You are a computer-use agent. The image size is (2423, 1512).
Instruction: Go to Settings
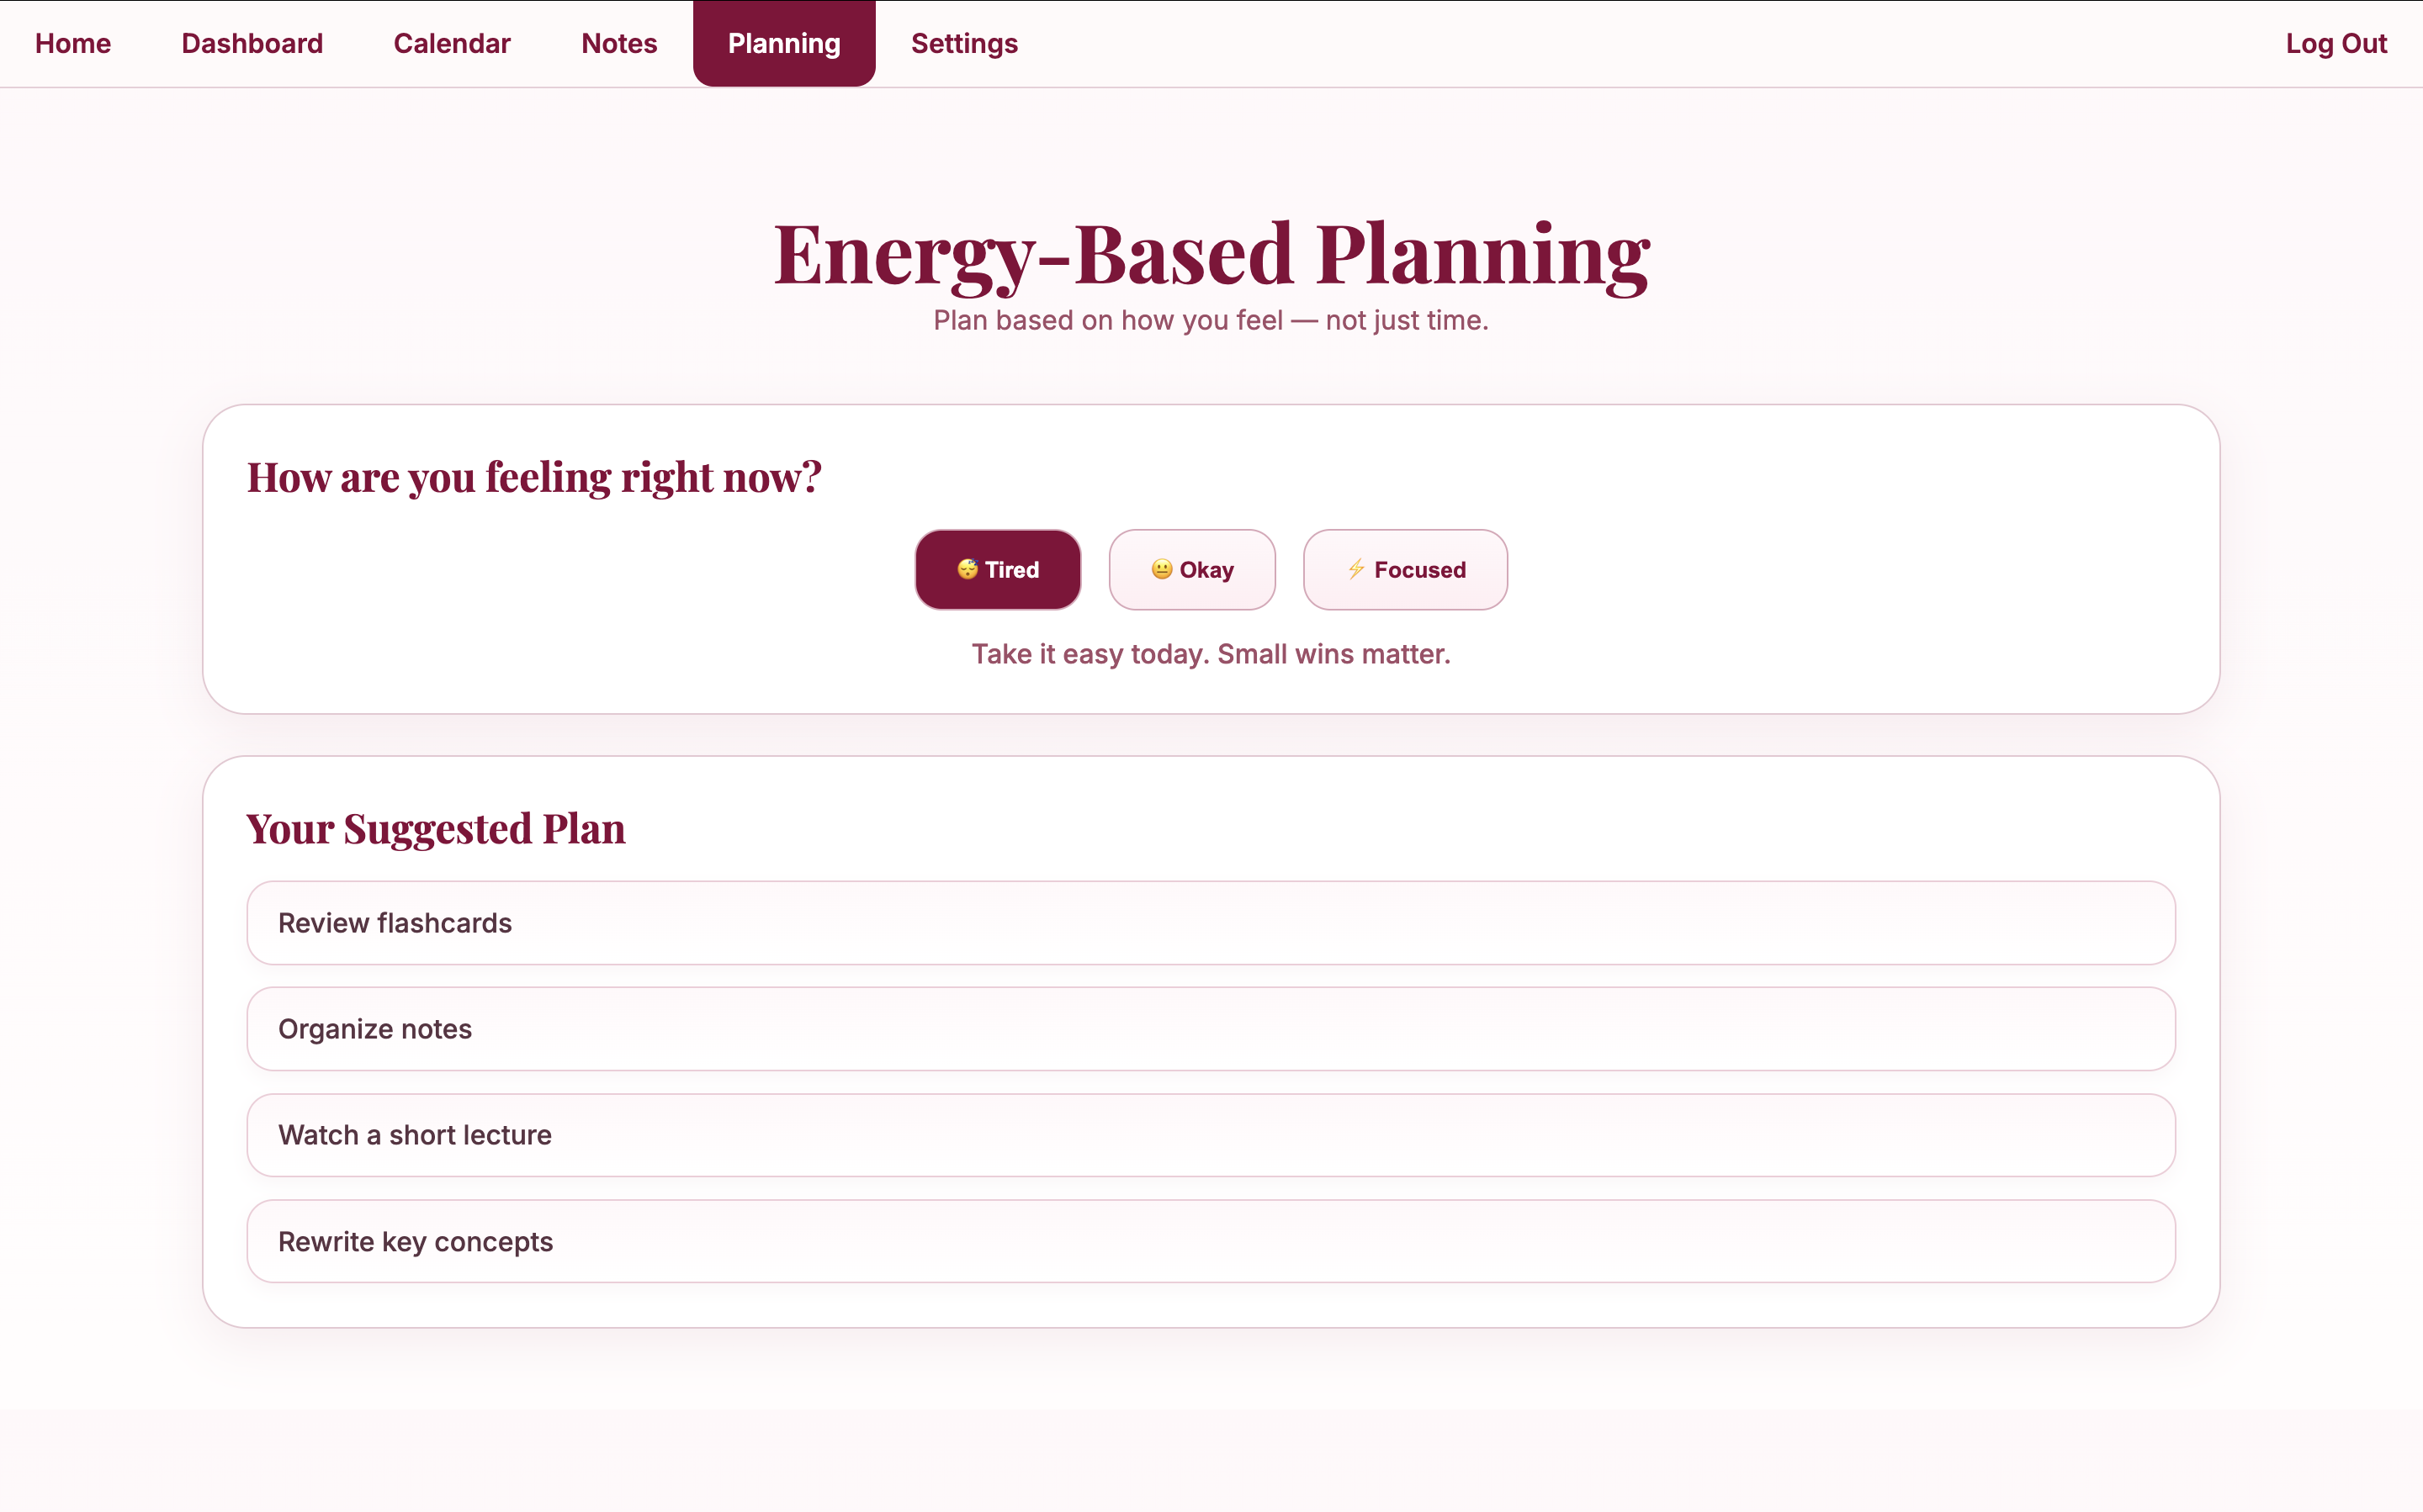(x=963, y=43)
